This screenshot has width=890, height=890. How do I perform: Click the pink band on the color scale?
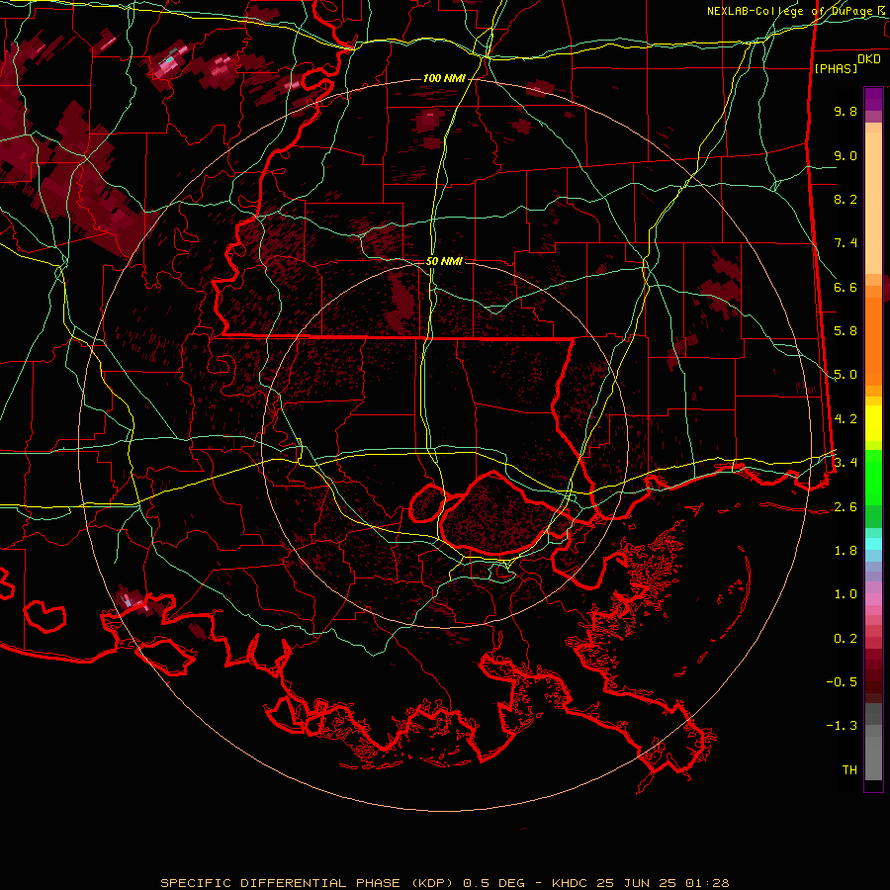click(x=873, y=599)
